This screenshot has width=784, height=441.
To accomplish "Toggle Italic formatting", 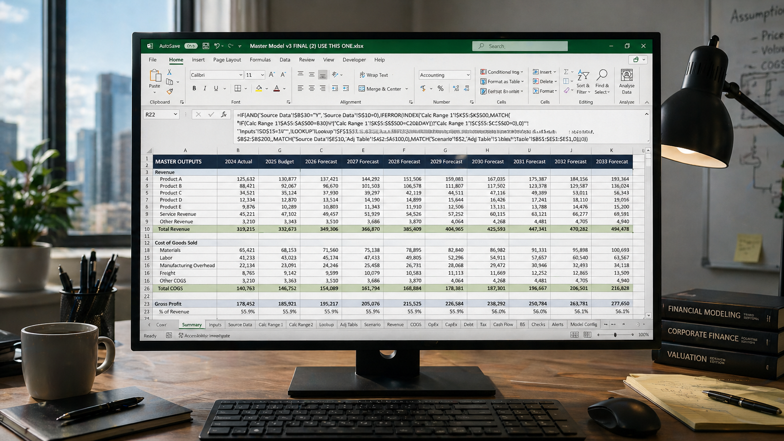I will tap(205, 89).
